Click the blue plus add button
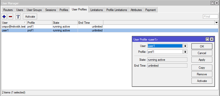 (4, 17)
